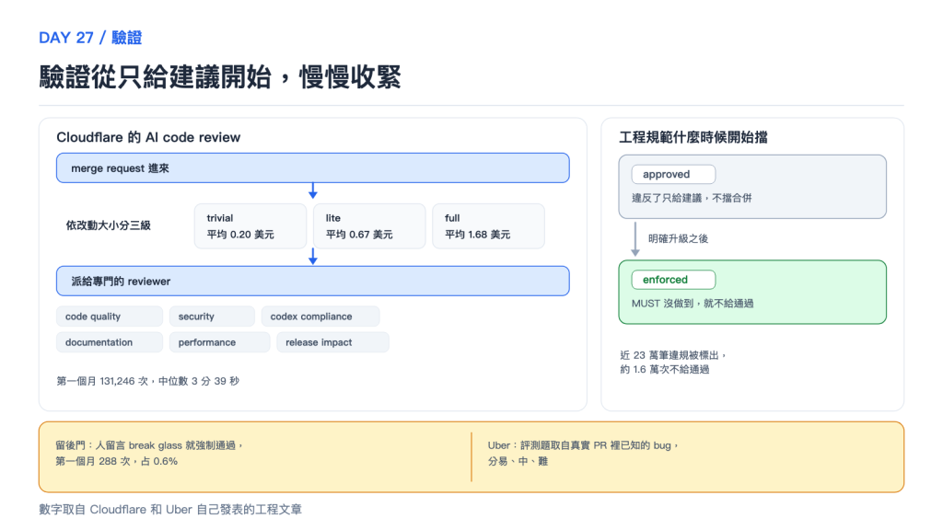Select the 'lite' tier card
Image resolution: width=943 pixels, height=530 pixels.
click(369, 226)
